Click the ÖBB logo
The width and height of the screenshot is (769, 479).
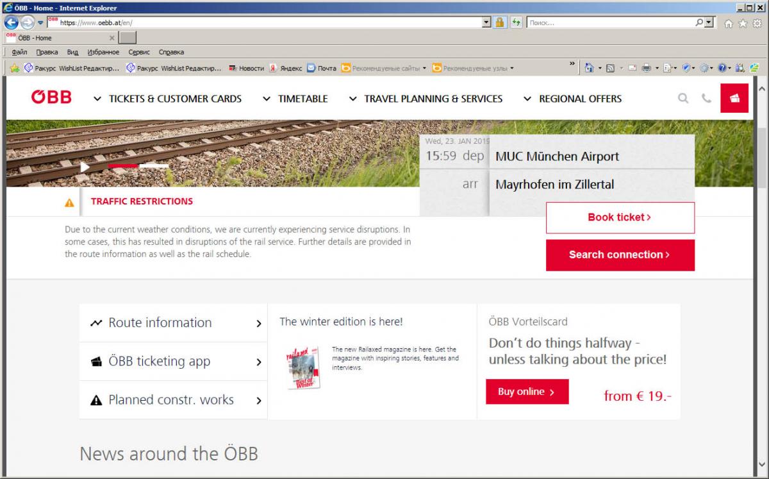point(51,97)
